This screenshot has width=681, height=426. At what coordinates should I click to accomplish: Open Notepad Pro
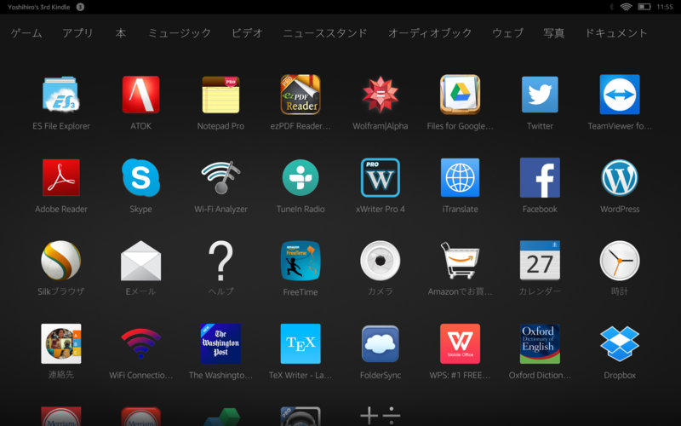(x=220, y=95)
